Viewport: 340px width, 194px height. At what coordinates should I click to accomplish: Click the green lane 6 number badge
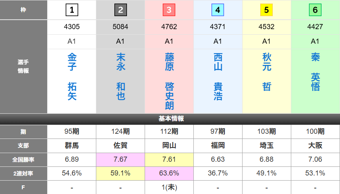pyautogui.click(x=315, y=10)
